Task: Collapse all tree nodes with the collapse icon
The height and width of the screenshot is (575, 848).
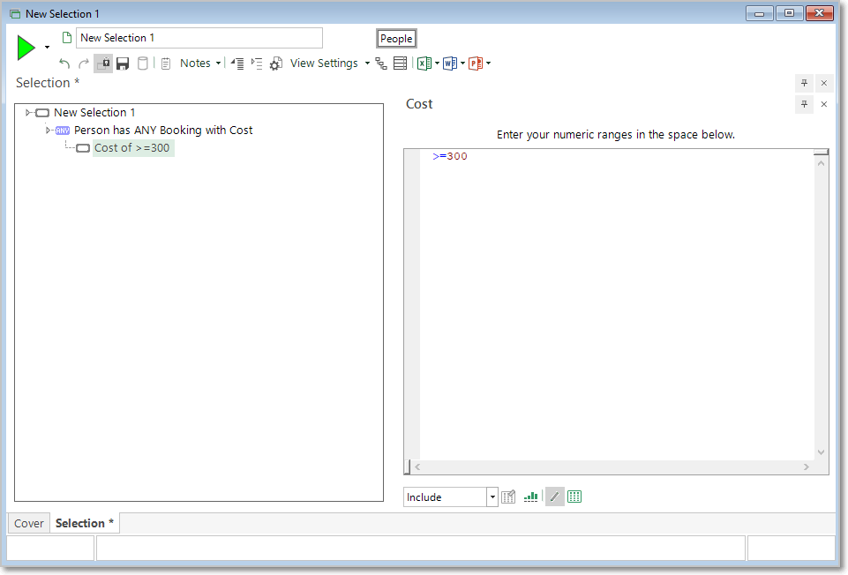Action: tap(237, 63)
